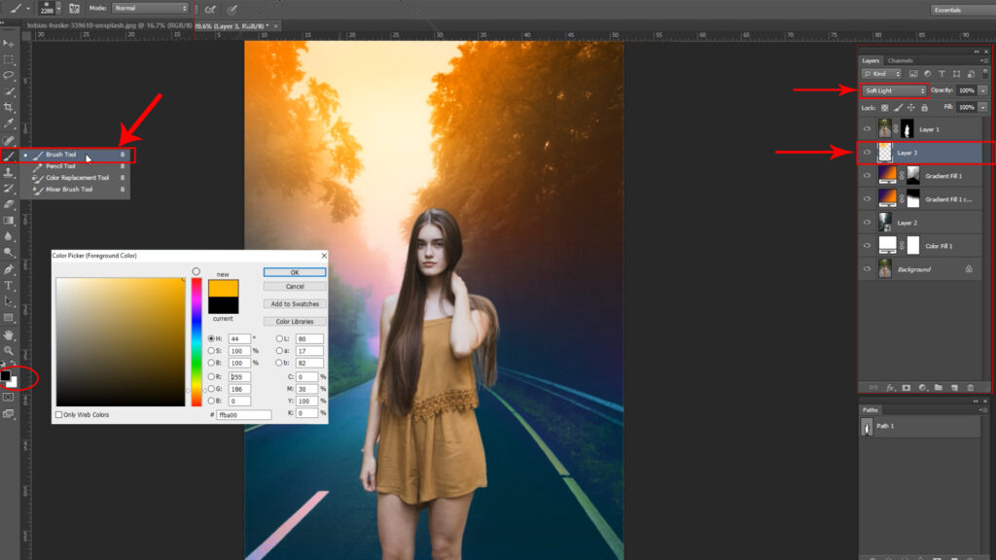Hide the Background layer

pyautogui.click(x=868, y=268)
